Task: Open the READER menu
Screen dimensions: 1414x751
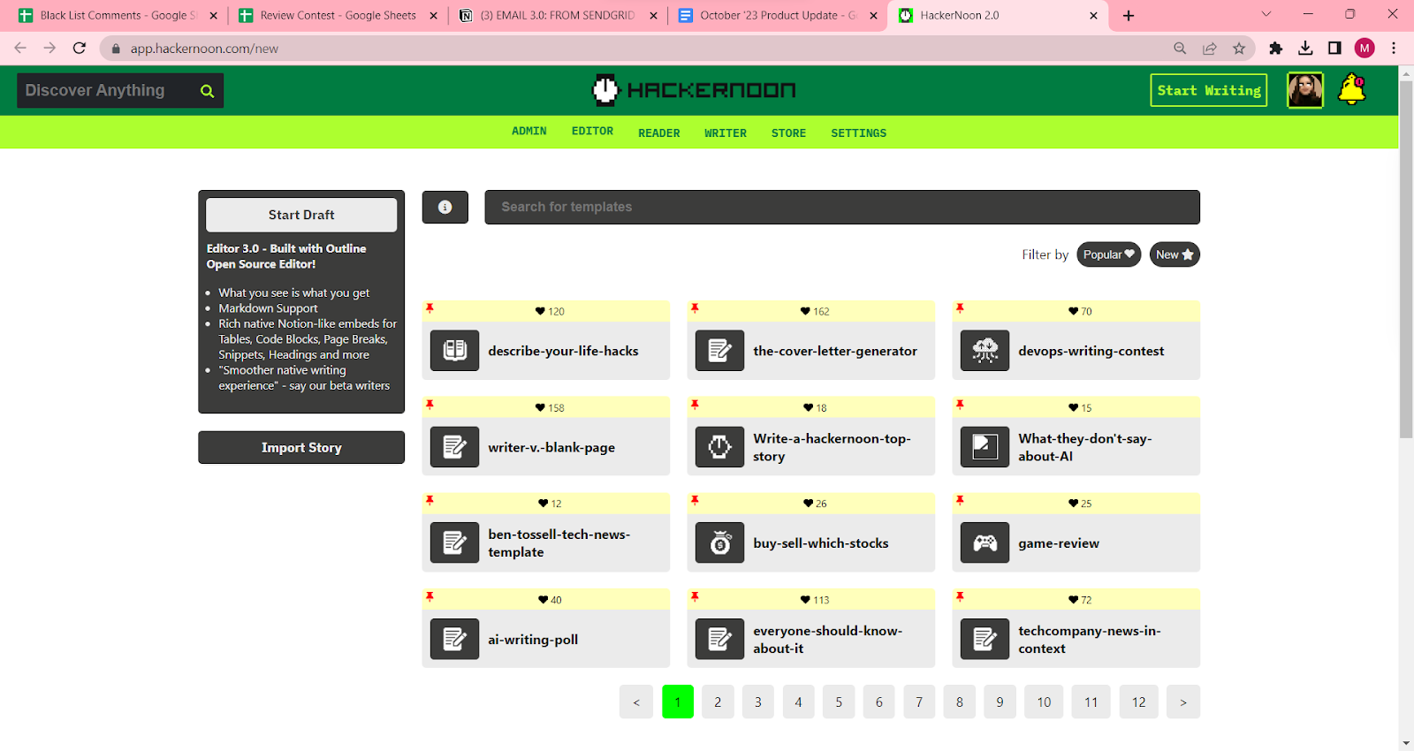Action: (659, 133)
